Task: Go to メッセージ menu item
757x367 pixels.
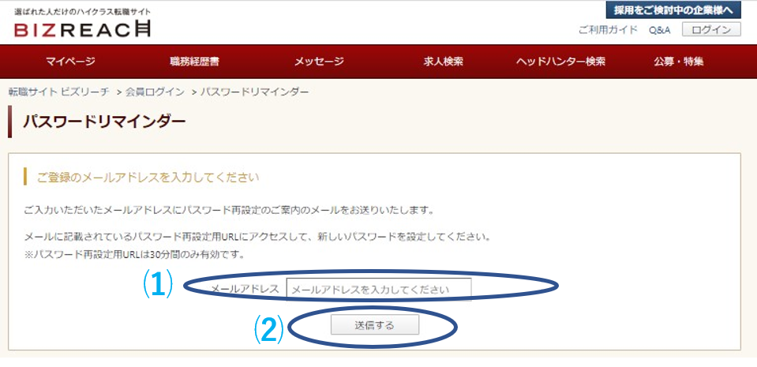Action: tap(319, 62)
